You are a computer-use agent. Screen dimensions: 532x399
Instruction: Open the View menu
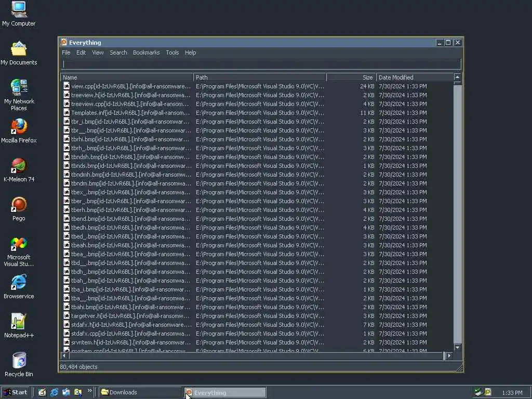pyautogui.click(x=98, y=52)
